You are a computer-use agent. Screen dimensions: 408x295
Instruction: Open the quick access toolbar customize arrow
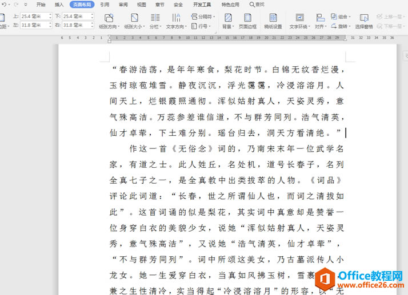click(x=26, y=5)
